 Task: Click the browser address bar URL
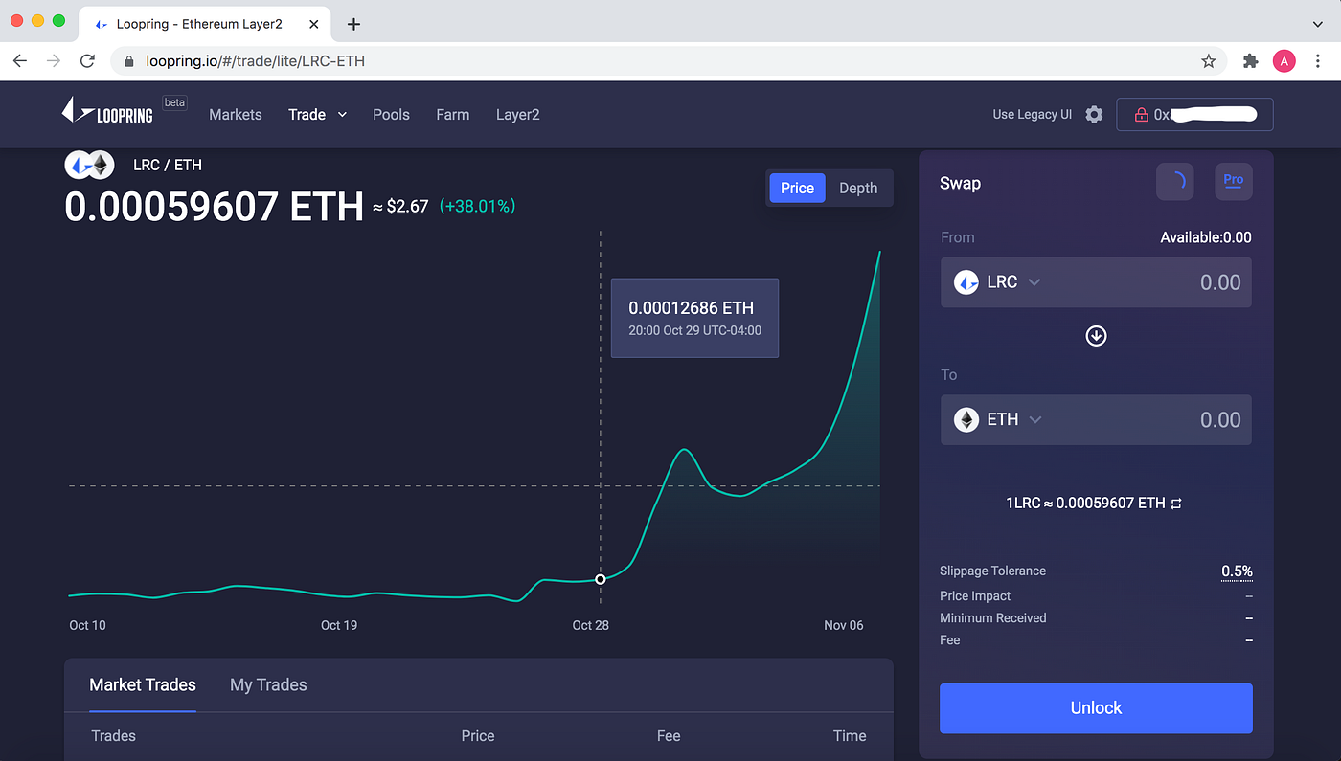pos(255,61)
